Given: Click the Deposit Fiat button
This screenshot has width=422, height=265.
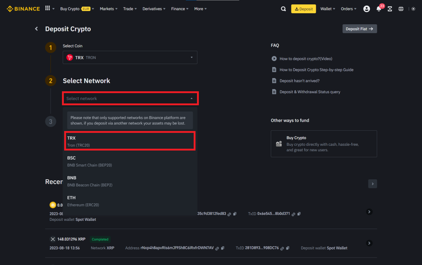Looking at the screenshot, I should pos(360,29).
